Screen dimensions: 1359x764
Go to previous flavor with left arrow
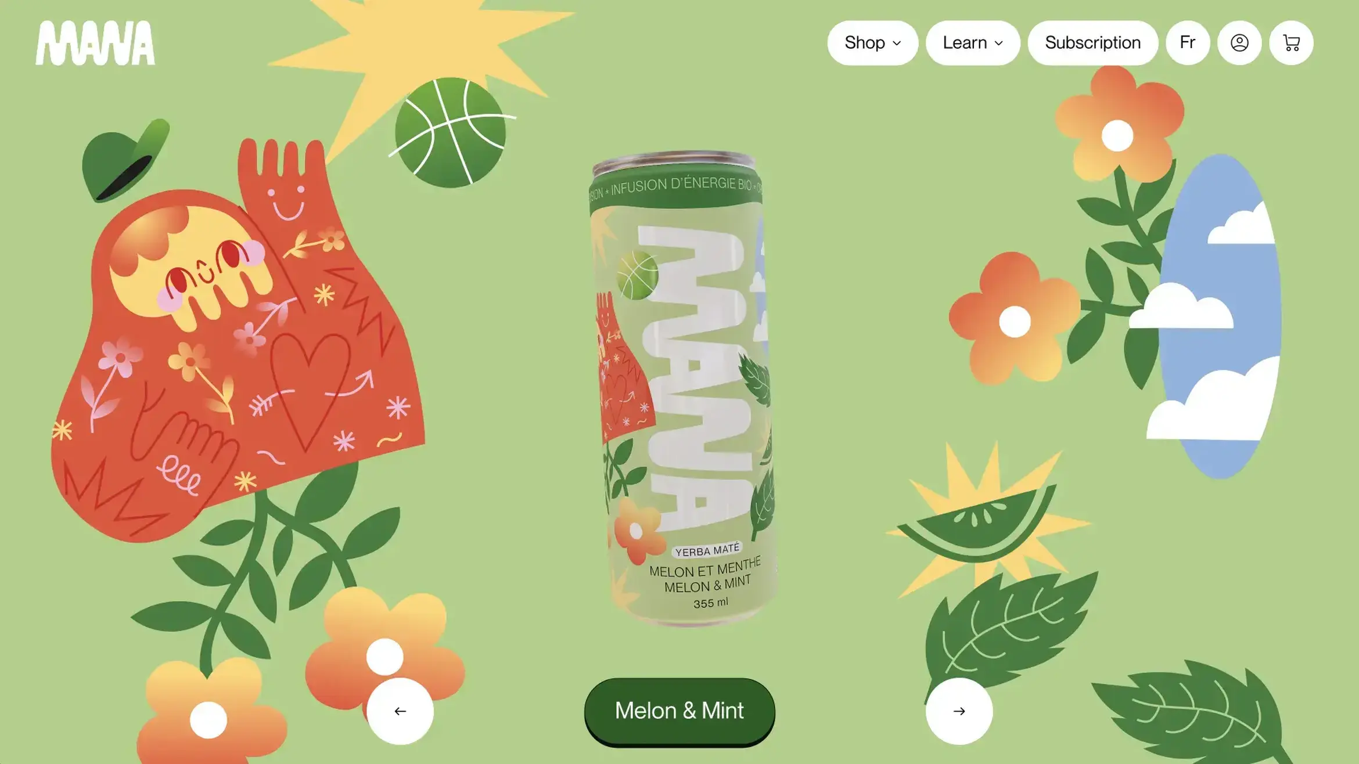click(x=400, y=711)
